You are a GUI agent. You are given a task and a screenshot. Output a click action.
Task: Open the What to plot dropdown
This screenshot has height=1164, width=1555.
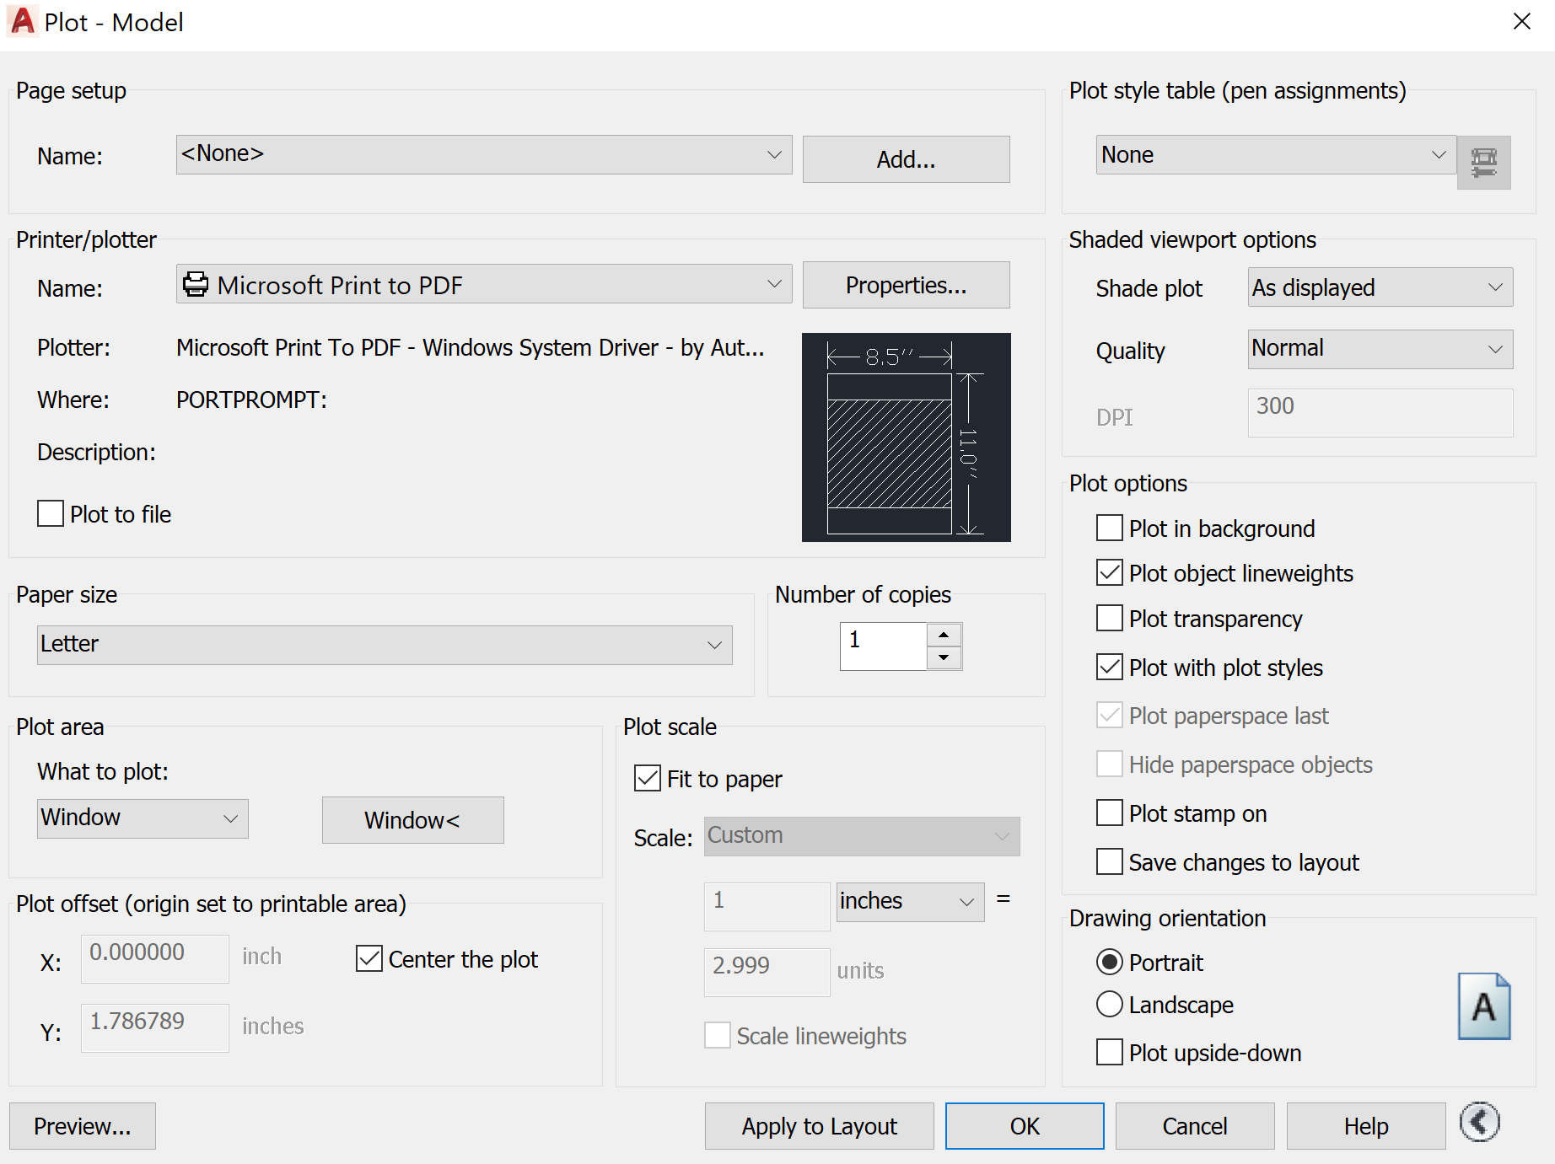pos(230,818)
